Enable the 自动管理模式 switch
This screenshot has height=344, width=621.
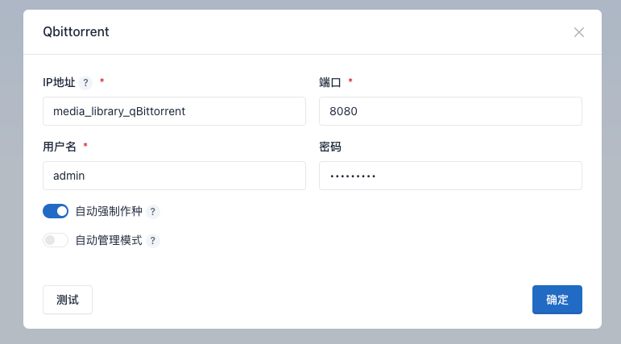(x=56, y=240)
